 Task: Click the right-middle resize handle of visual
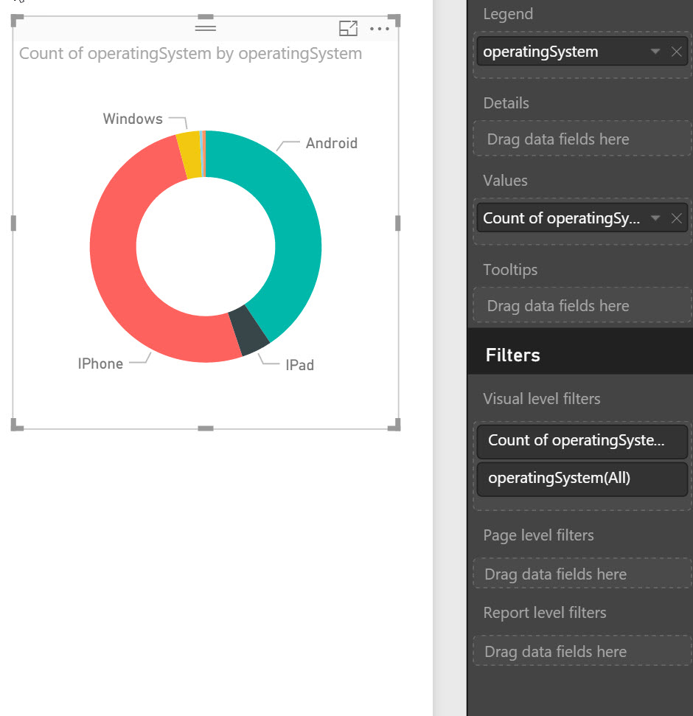[x=398, y=223]
